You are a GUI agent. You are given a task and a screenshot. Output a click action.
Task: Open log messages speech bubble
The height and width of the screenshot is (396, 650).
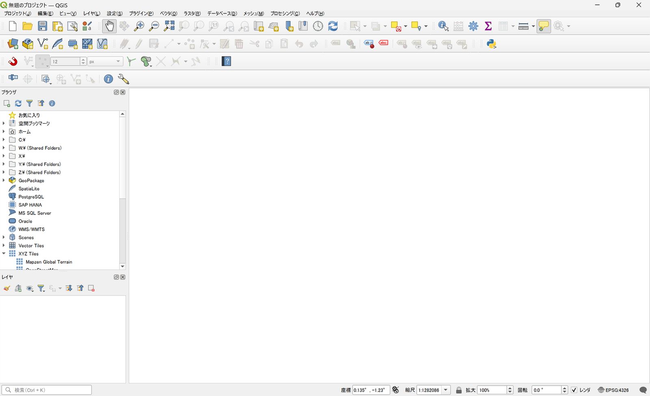643,390
